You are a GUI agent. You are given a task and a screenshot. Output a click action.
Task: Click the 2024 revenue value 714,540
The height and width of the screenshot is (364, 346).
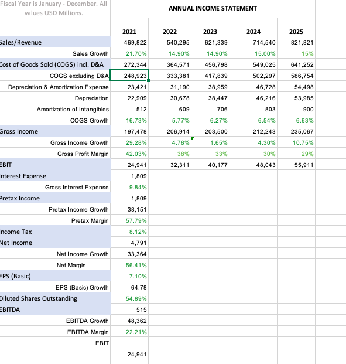pos(253,42)
